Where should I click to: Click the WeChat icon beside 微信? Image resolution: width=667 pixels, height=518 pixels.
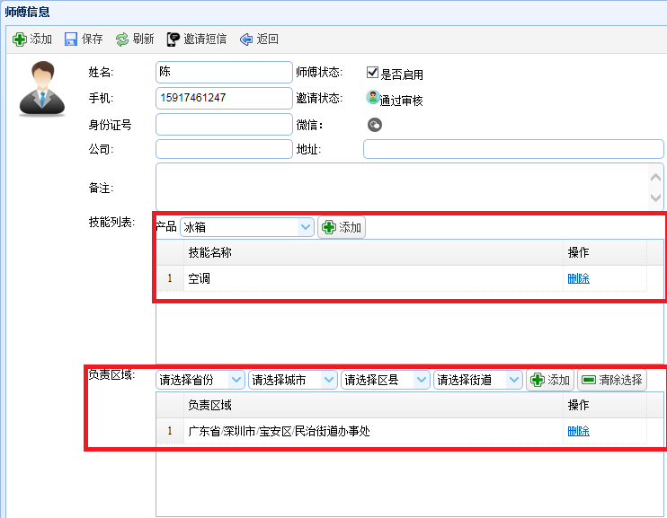point(374,125)
